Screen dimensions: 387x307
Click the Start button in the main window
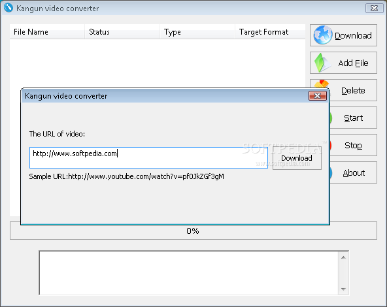click(x=354, y=118)
